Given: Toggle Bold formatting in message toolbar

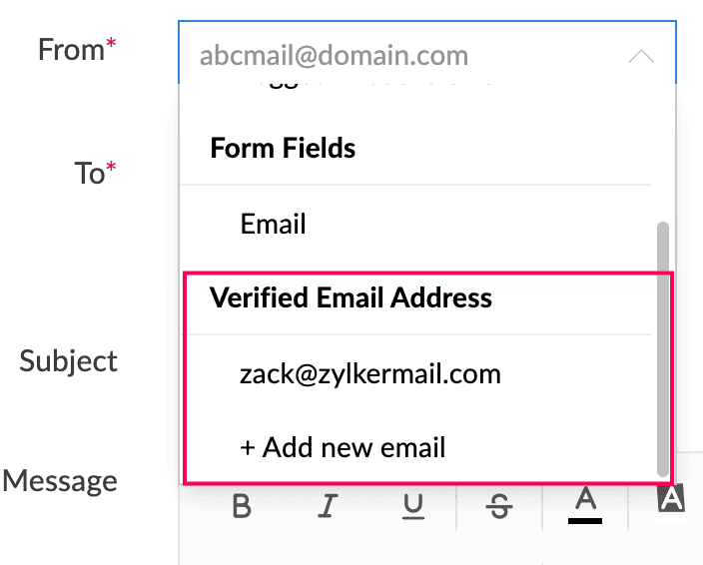Looking at the screenshot, I should coord(242,506).
